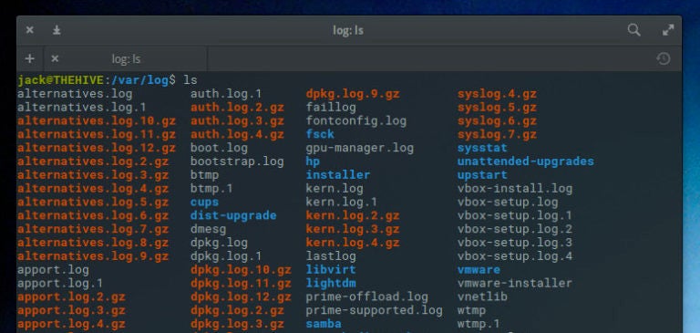Click the dist-upgrade directory name
The width and height of the screenshot is (700, 333).
233,215
